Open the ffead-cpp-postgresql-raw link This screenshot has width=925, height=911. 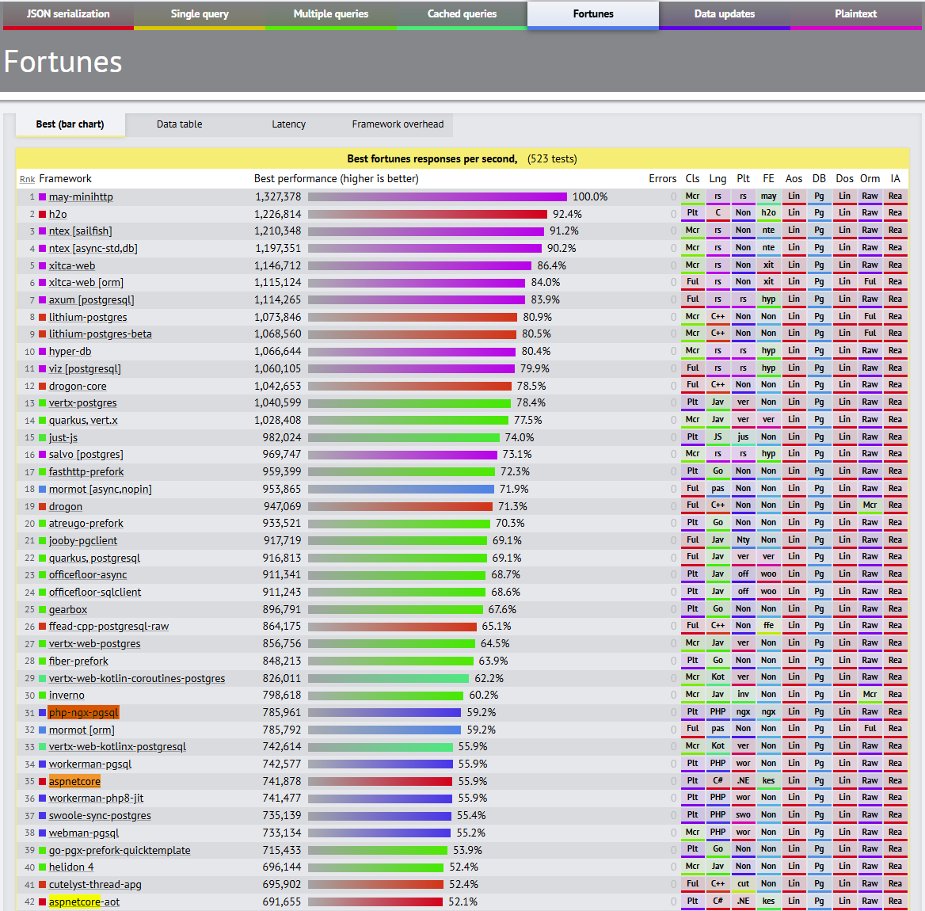point(108,627)
